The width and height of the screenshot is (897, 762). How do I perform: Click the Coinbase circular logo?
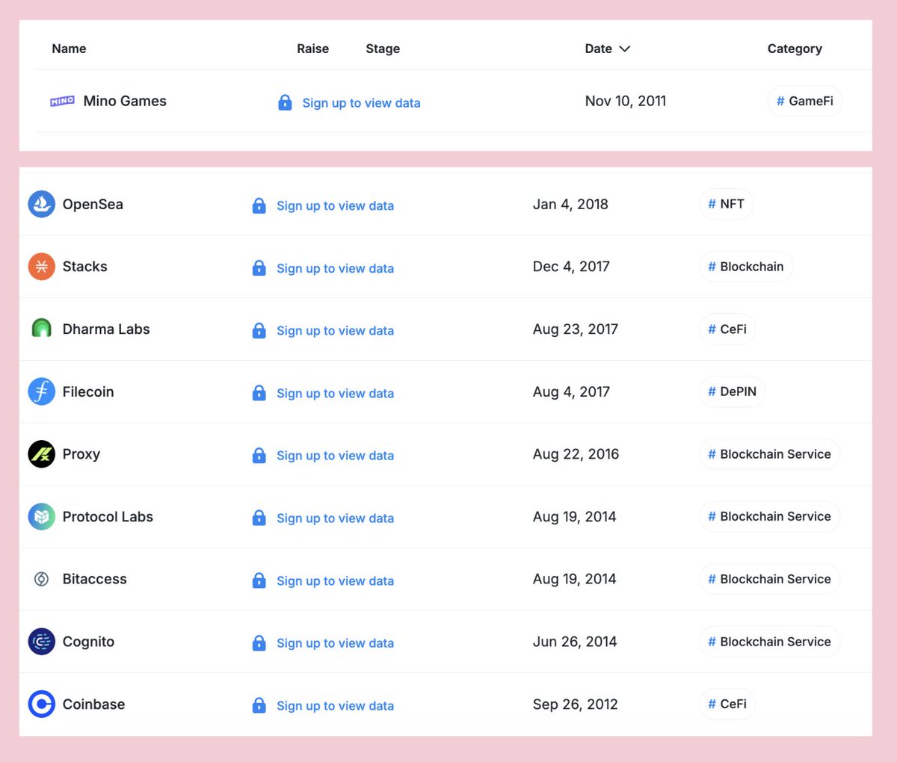coord(41,704)
